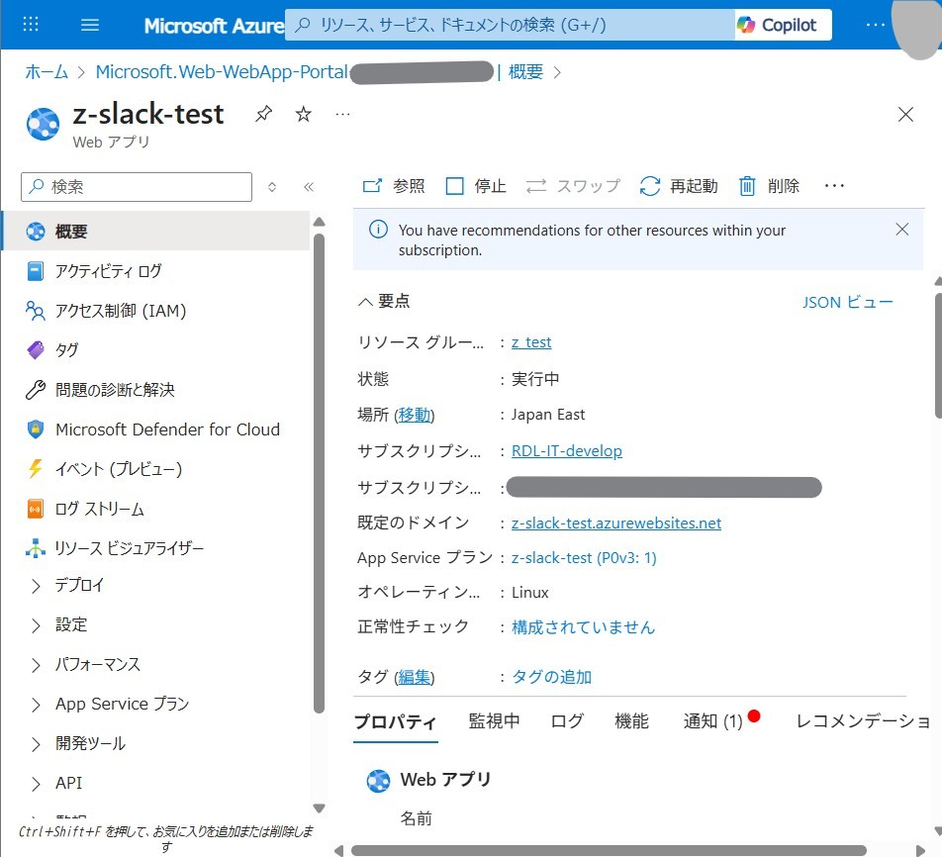This screenshot has height=857, width=942.
Task: Click the 停止 stop button
Action: [x=476, y=186]
